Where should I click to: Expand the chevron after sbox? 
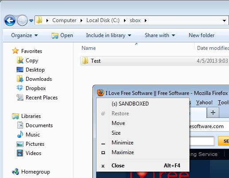click(146, 20)
